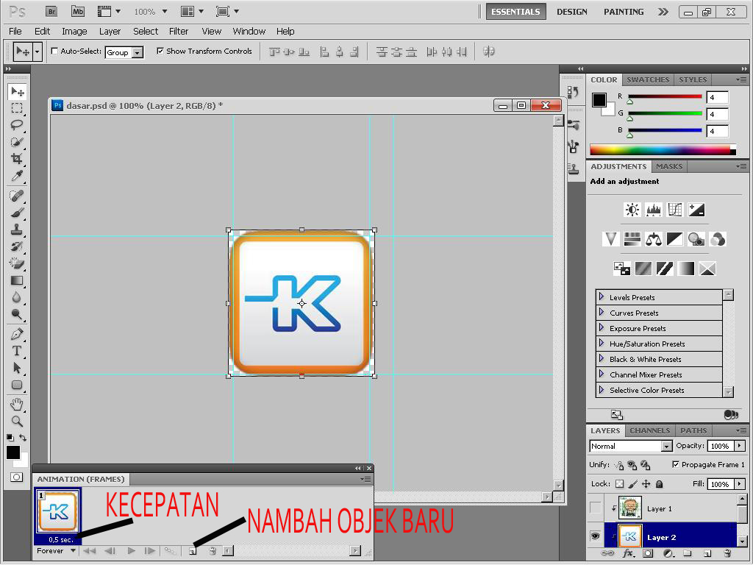The height and width of the screenshot is (565, 753).
Task: Switch to the Channels tab
Action: pos(650,430)
